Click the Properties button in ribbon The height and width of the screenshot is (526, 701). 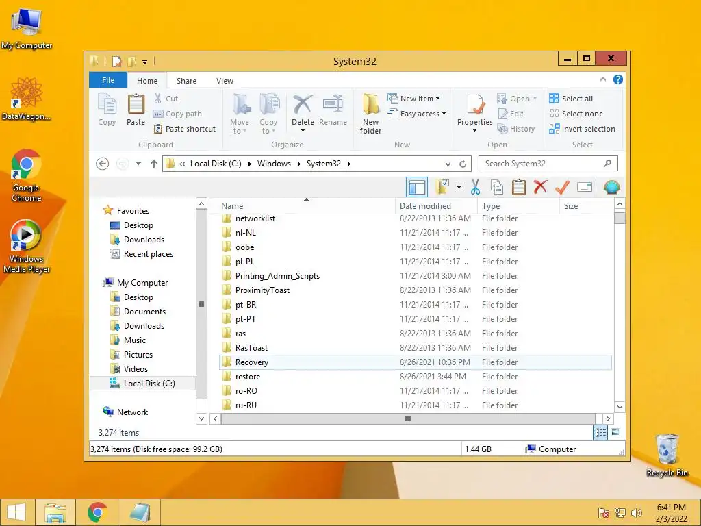475,114
